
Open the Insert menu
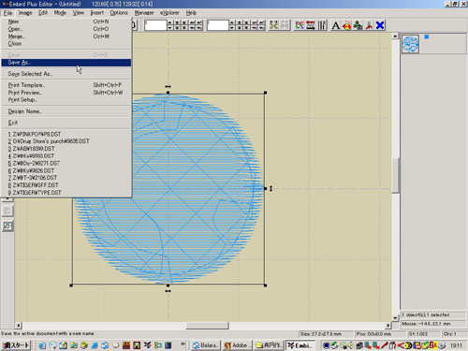point(96,13)
